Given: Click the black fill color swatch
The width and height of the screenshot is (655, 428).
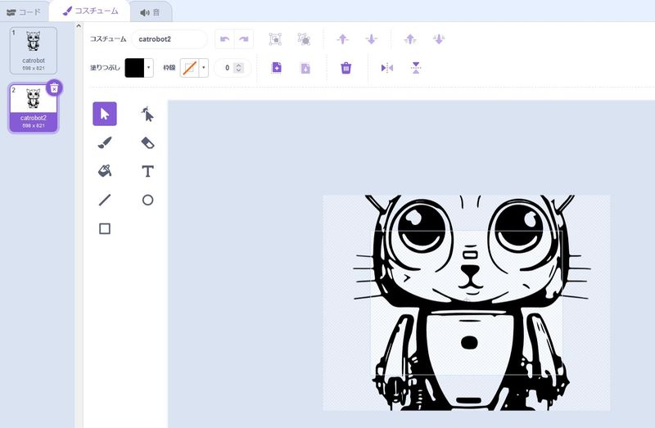Looking at the screenshot, I should pyautogui.click(x=134, y=68).
